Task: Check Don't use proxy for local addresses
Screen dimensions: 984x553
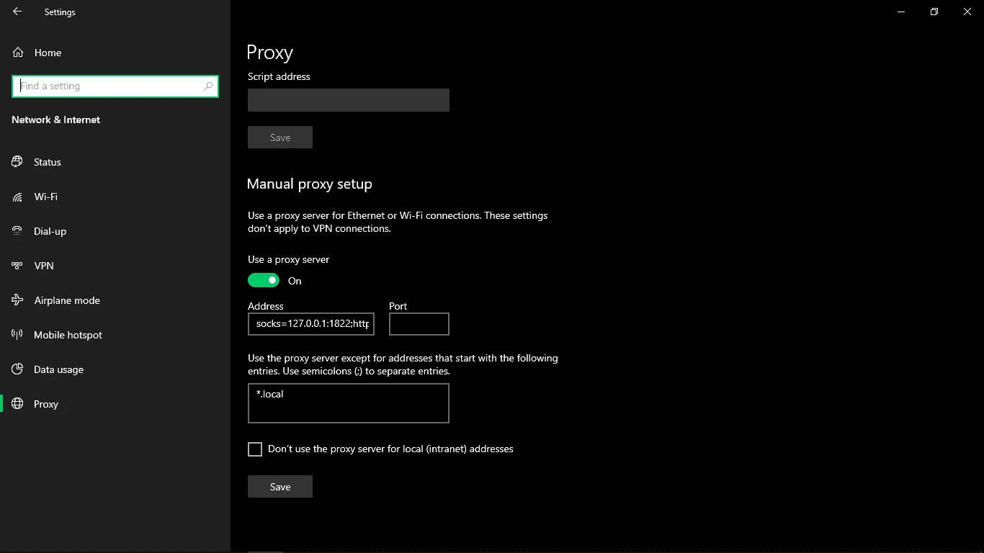Action: (255, 449)
